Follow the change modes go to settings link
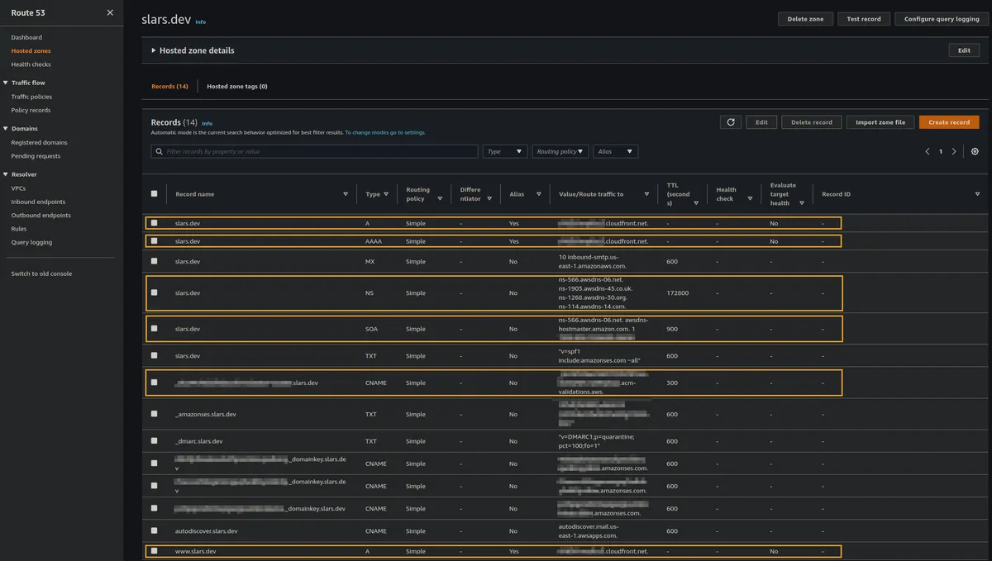This screenshot has width=992, height=561. (385, 132)
